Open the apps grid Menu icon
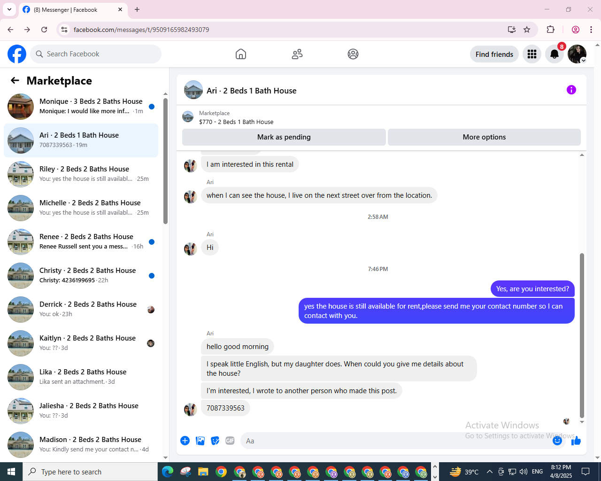601x481 pixels. click(532, 54)
